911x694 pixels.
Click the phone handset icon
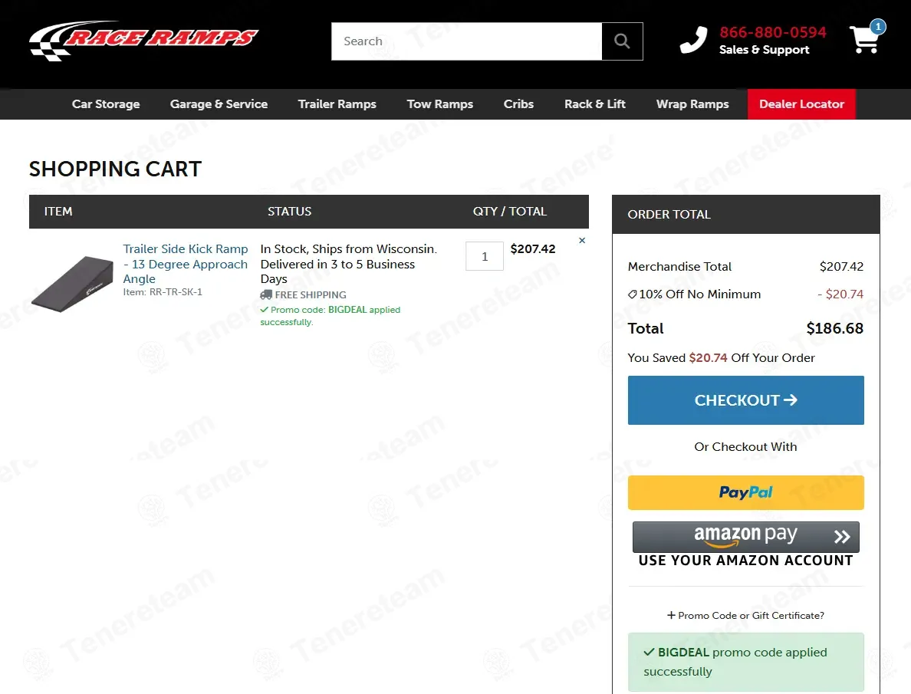tap(693, 41)
